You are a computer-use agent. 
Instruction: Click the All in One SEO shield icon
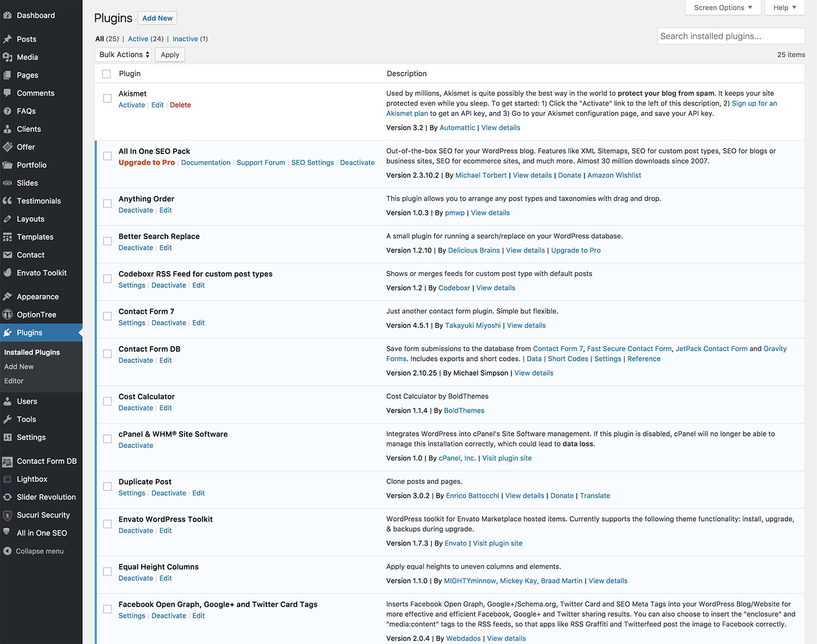coord(7,532)
